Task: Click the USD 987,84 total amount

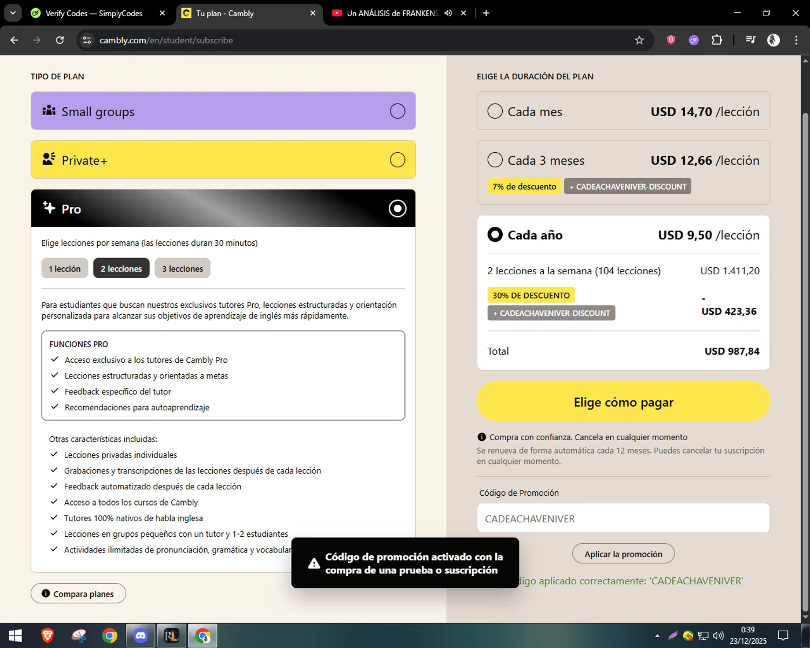Action: click(x=732, y=351)
